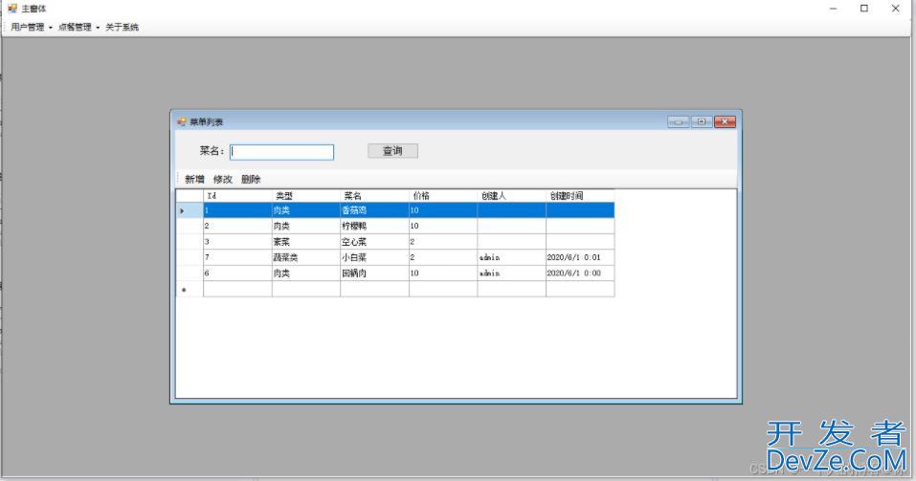Click the admin cell in 回锅肉 row
This screenshot has height=481, width=916.
[x=511, y=273]
